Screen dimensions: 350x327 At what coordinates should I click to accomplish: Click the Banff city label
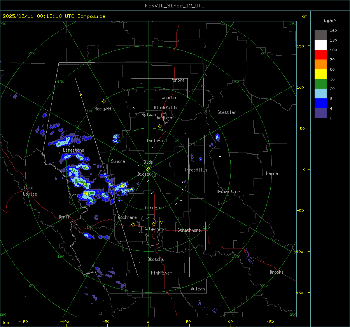pyautogui.click(x=64, y=217)
